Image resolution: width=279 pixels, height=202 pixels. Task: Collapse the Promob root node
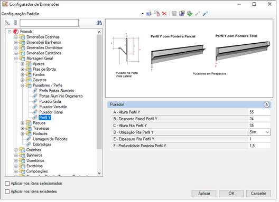10,32
